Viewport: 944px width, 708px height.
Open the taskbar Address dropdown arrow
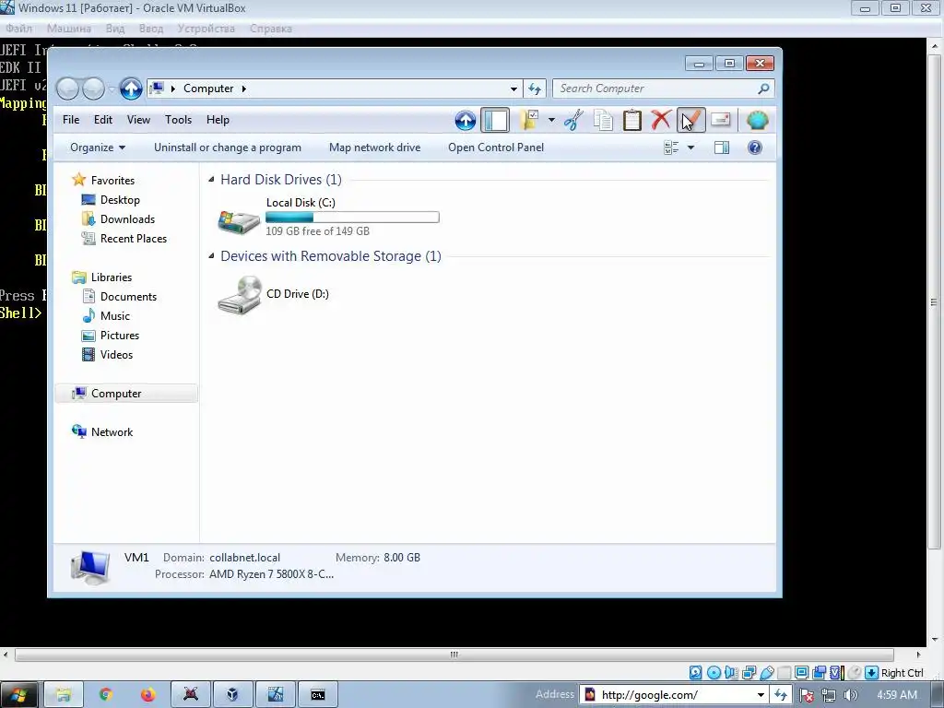click(x=761, y=695)
